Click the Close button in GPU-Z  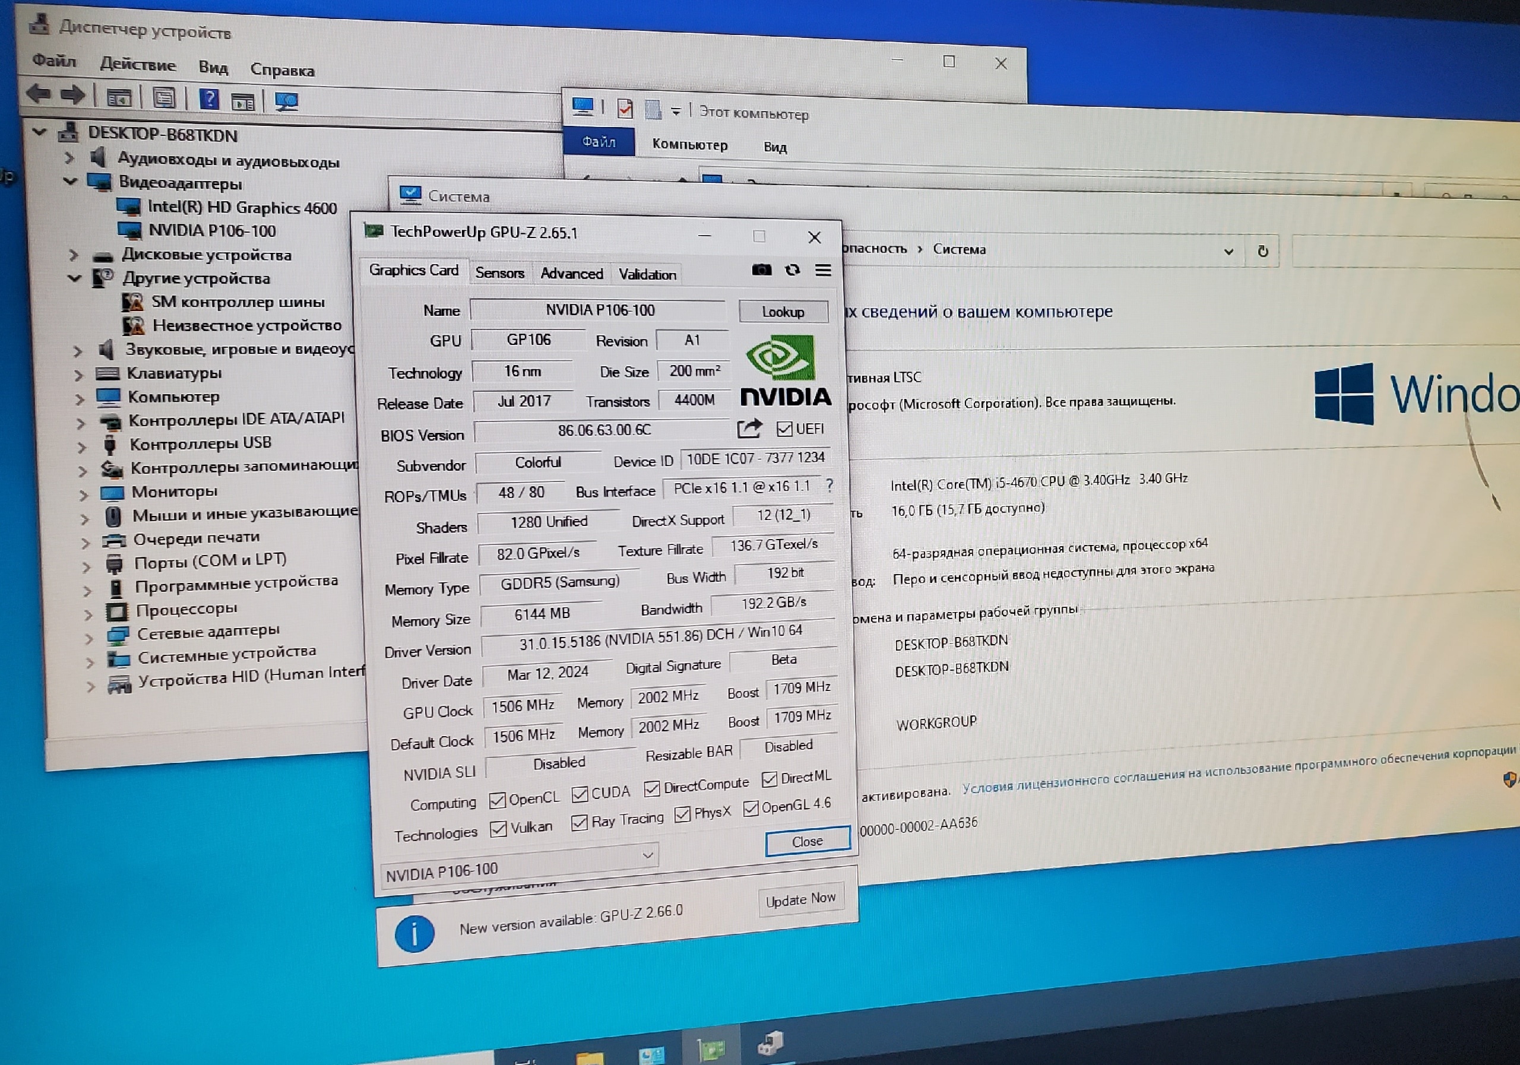[807, 841]
